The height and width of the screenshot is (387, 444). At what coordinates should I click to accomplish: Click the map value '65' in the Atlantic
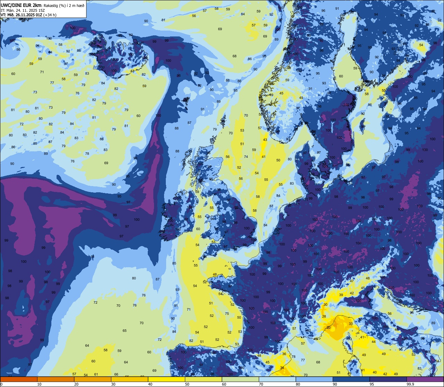pyautogui.click(x=125, y=331)
